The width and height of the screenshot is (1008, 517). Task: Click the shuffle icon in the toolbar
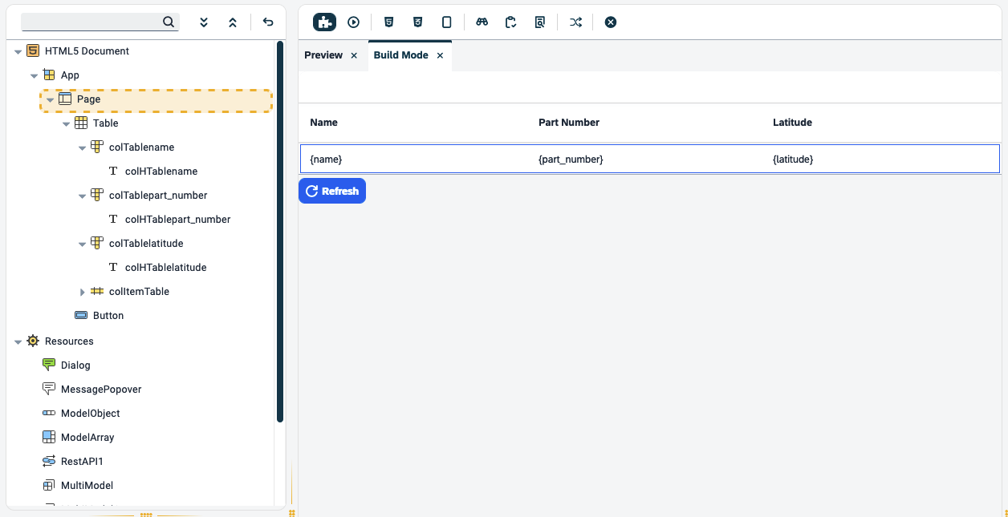coord(575,22)
